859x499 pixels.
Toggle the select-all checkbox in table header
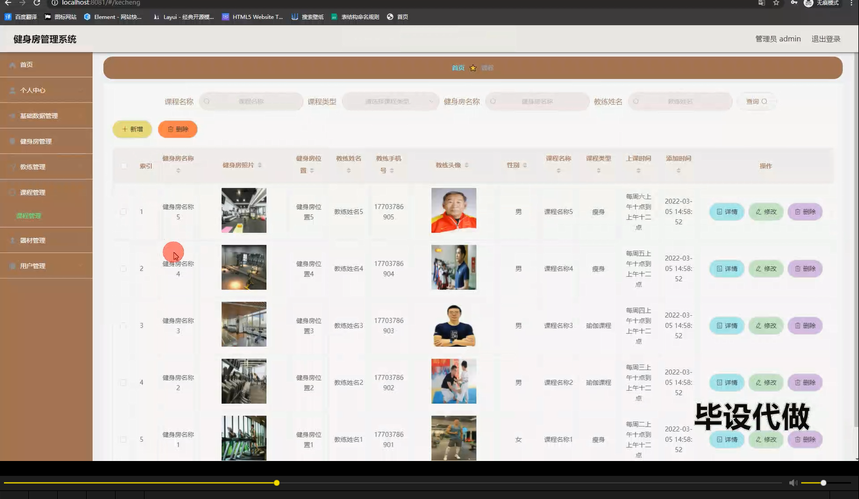pos(124,166)
